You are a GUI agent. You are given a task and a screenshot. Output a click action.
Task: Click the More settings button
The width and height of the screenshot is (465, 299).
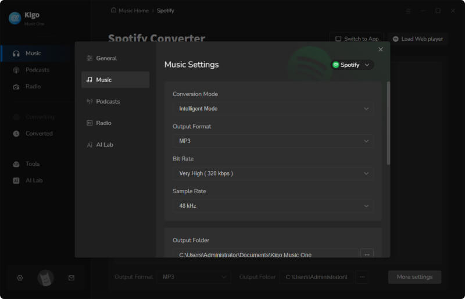(x=414, y=277)
